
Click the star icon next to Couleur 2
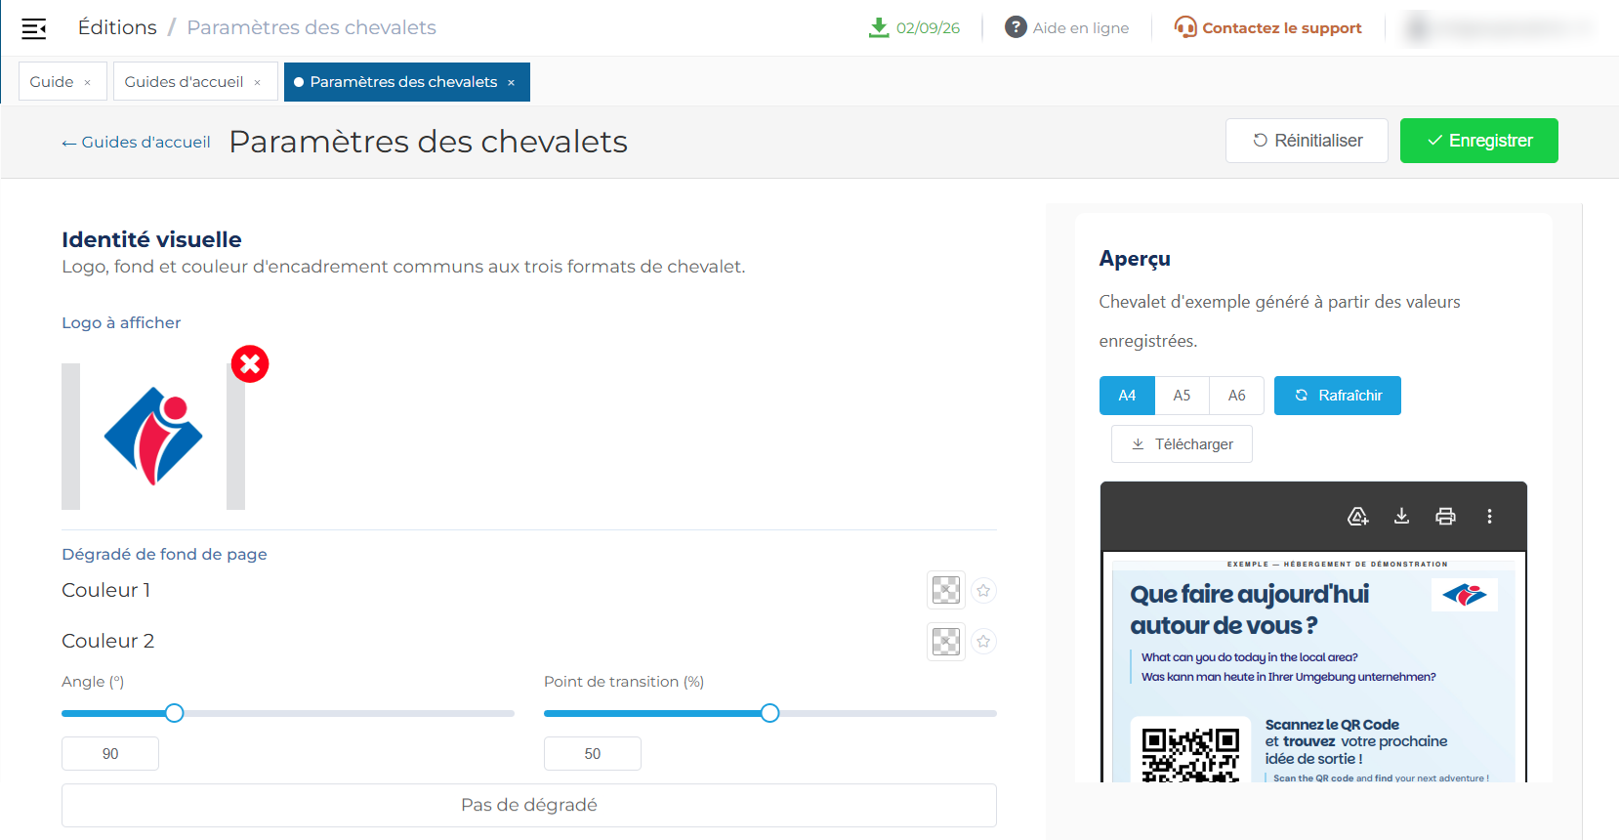[x=983, y=642]
